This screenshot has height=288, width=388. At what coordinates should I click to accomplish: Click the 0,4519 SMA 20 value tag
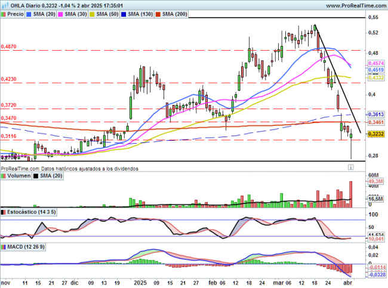pyautogui.click(x=376, y=70)
